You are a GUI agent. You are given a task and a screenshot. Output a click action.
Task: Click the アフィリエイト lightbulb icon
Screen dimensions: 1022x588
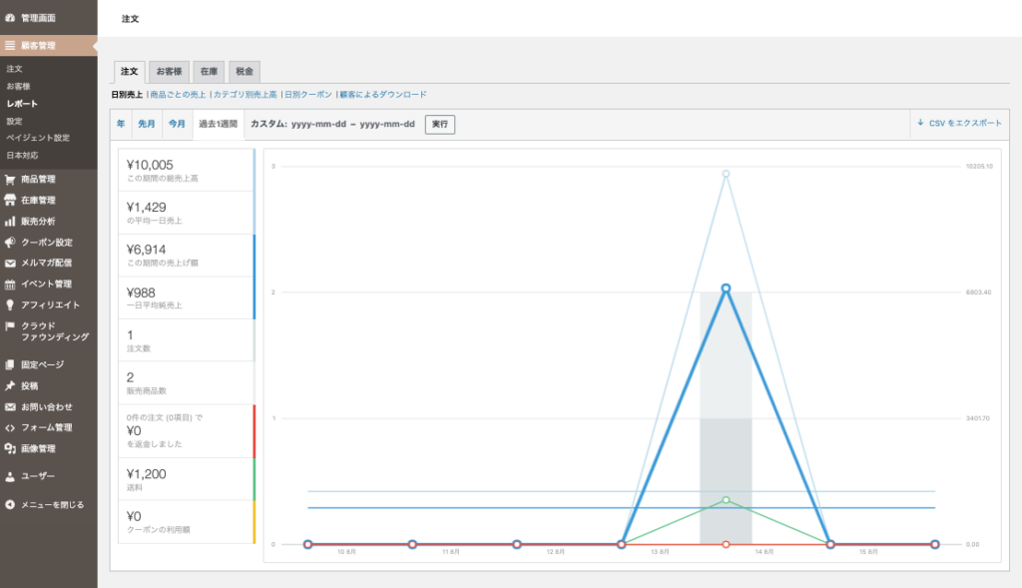(10, 305)
